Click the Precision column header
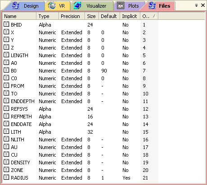The width and height of the screenshot is (207, 185). (x=72, y=16)
